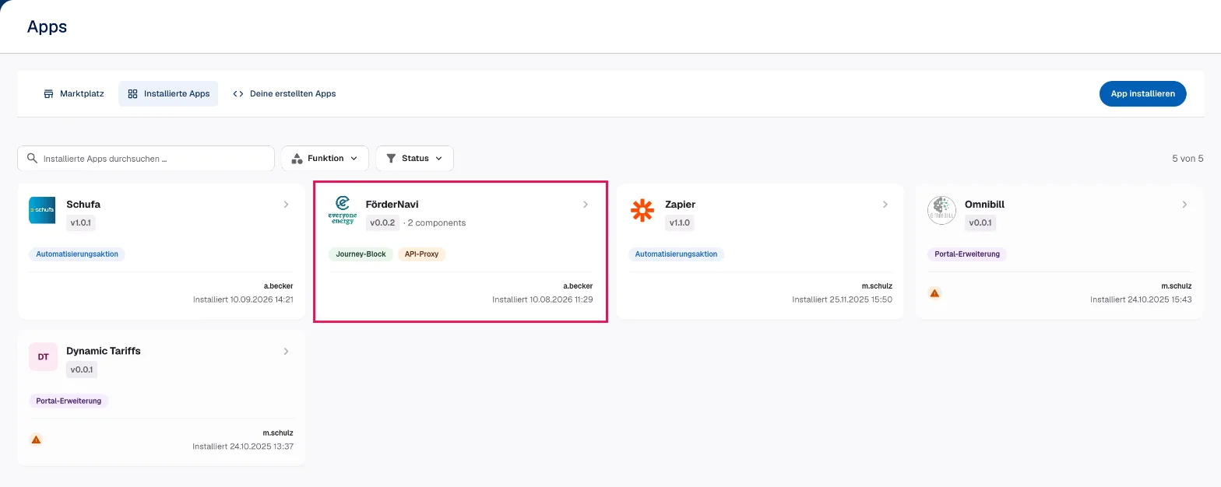Click the v1.0.1 version badge on Schufa
The width and height of the screenshot is (1221, 487).
[81, 223]
